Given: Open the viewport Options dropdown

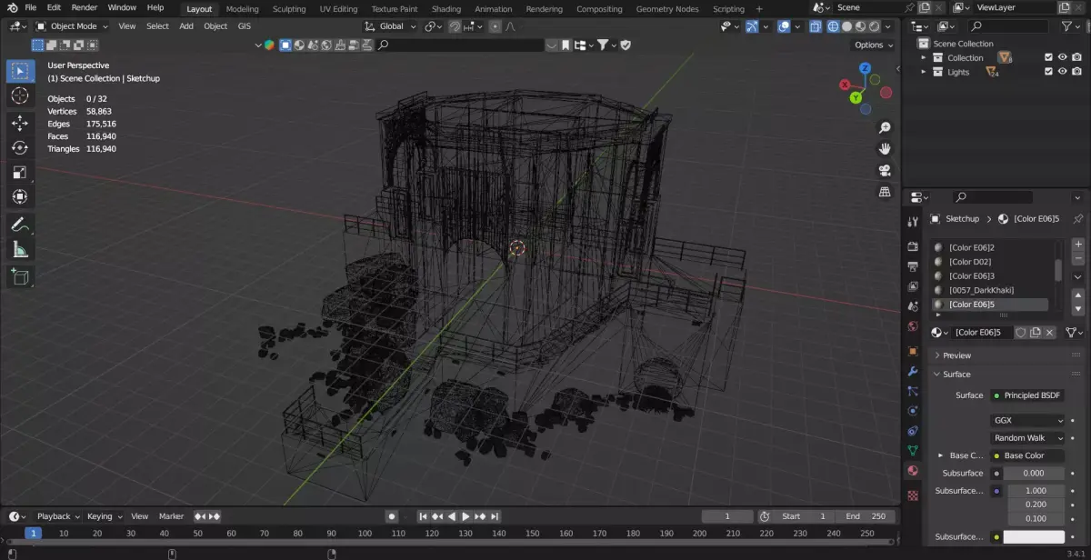Looking at the screenshot, I should [x=872, y=45].
